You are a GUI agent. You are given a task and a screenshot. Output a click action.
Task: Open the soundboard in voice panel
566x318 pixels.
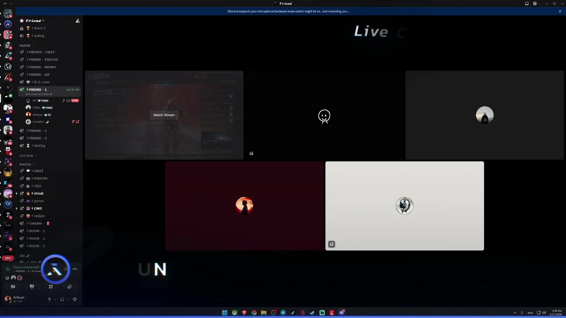[70, 287]
